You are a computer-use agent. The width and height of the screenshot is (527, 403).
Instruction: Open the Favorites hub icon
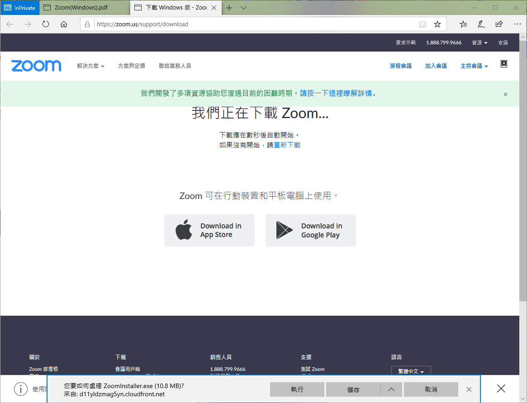(463, 24)
